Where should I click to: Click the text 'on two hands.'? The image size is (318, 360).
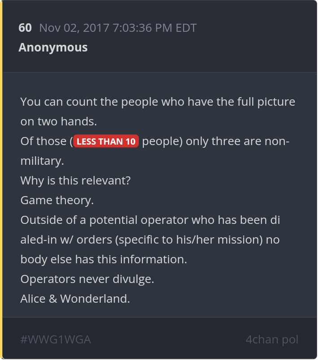point(59,121)
